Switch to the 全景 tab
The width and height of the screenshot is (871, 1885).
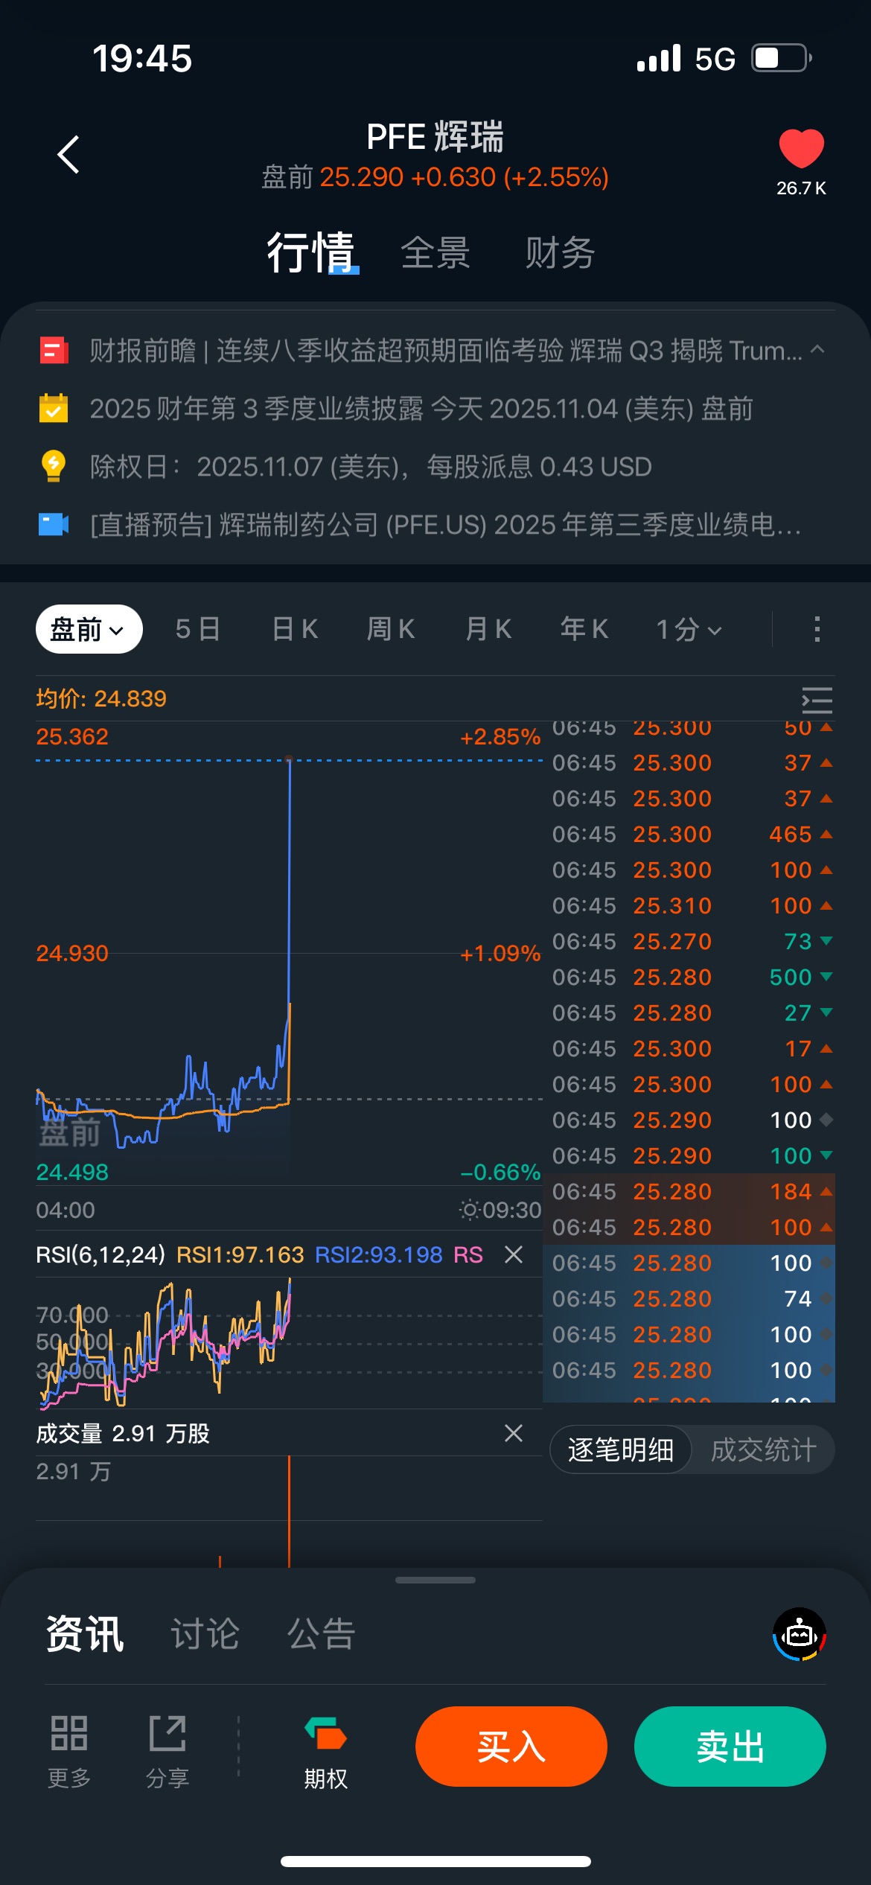pos(435,253)
